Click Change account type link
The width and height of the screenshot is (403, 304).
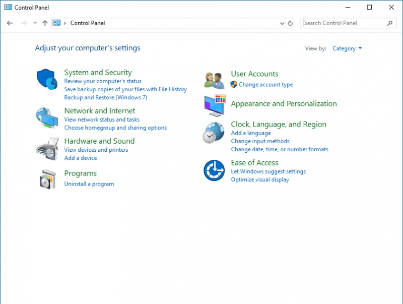[266, 84]
